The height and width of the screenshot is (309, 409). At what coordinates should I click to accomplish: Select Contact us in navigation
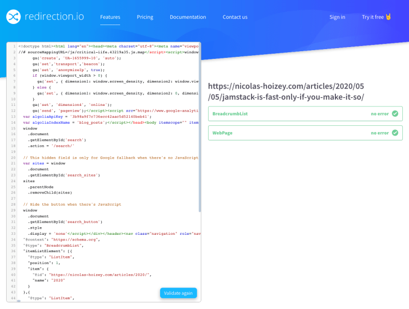[x=235, y=17]
